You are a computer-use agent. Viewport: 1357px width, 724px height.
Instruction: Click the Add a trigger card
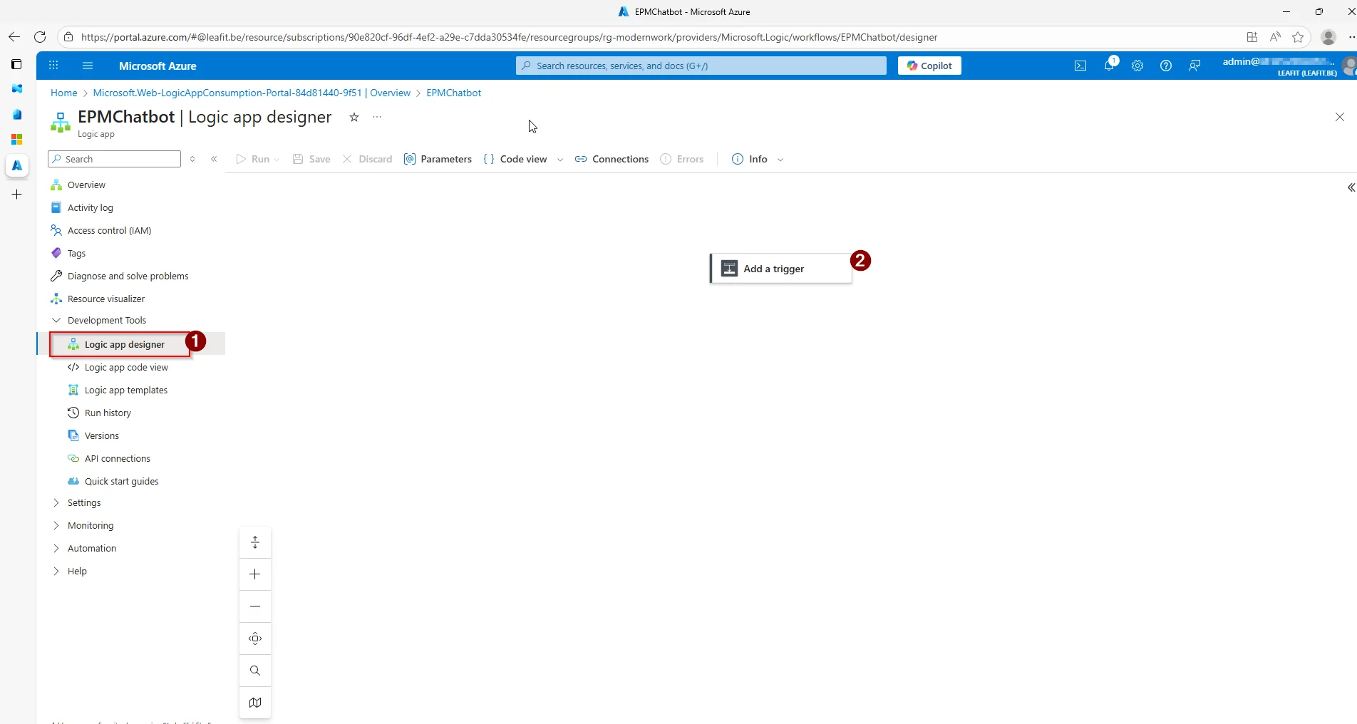781,269
